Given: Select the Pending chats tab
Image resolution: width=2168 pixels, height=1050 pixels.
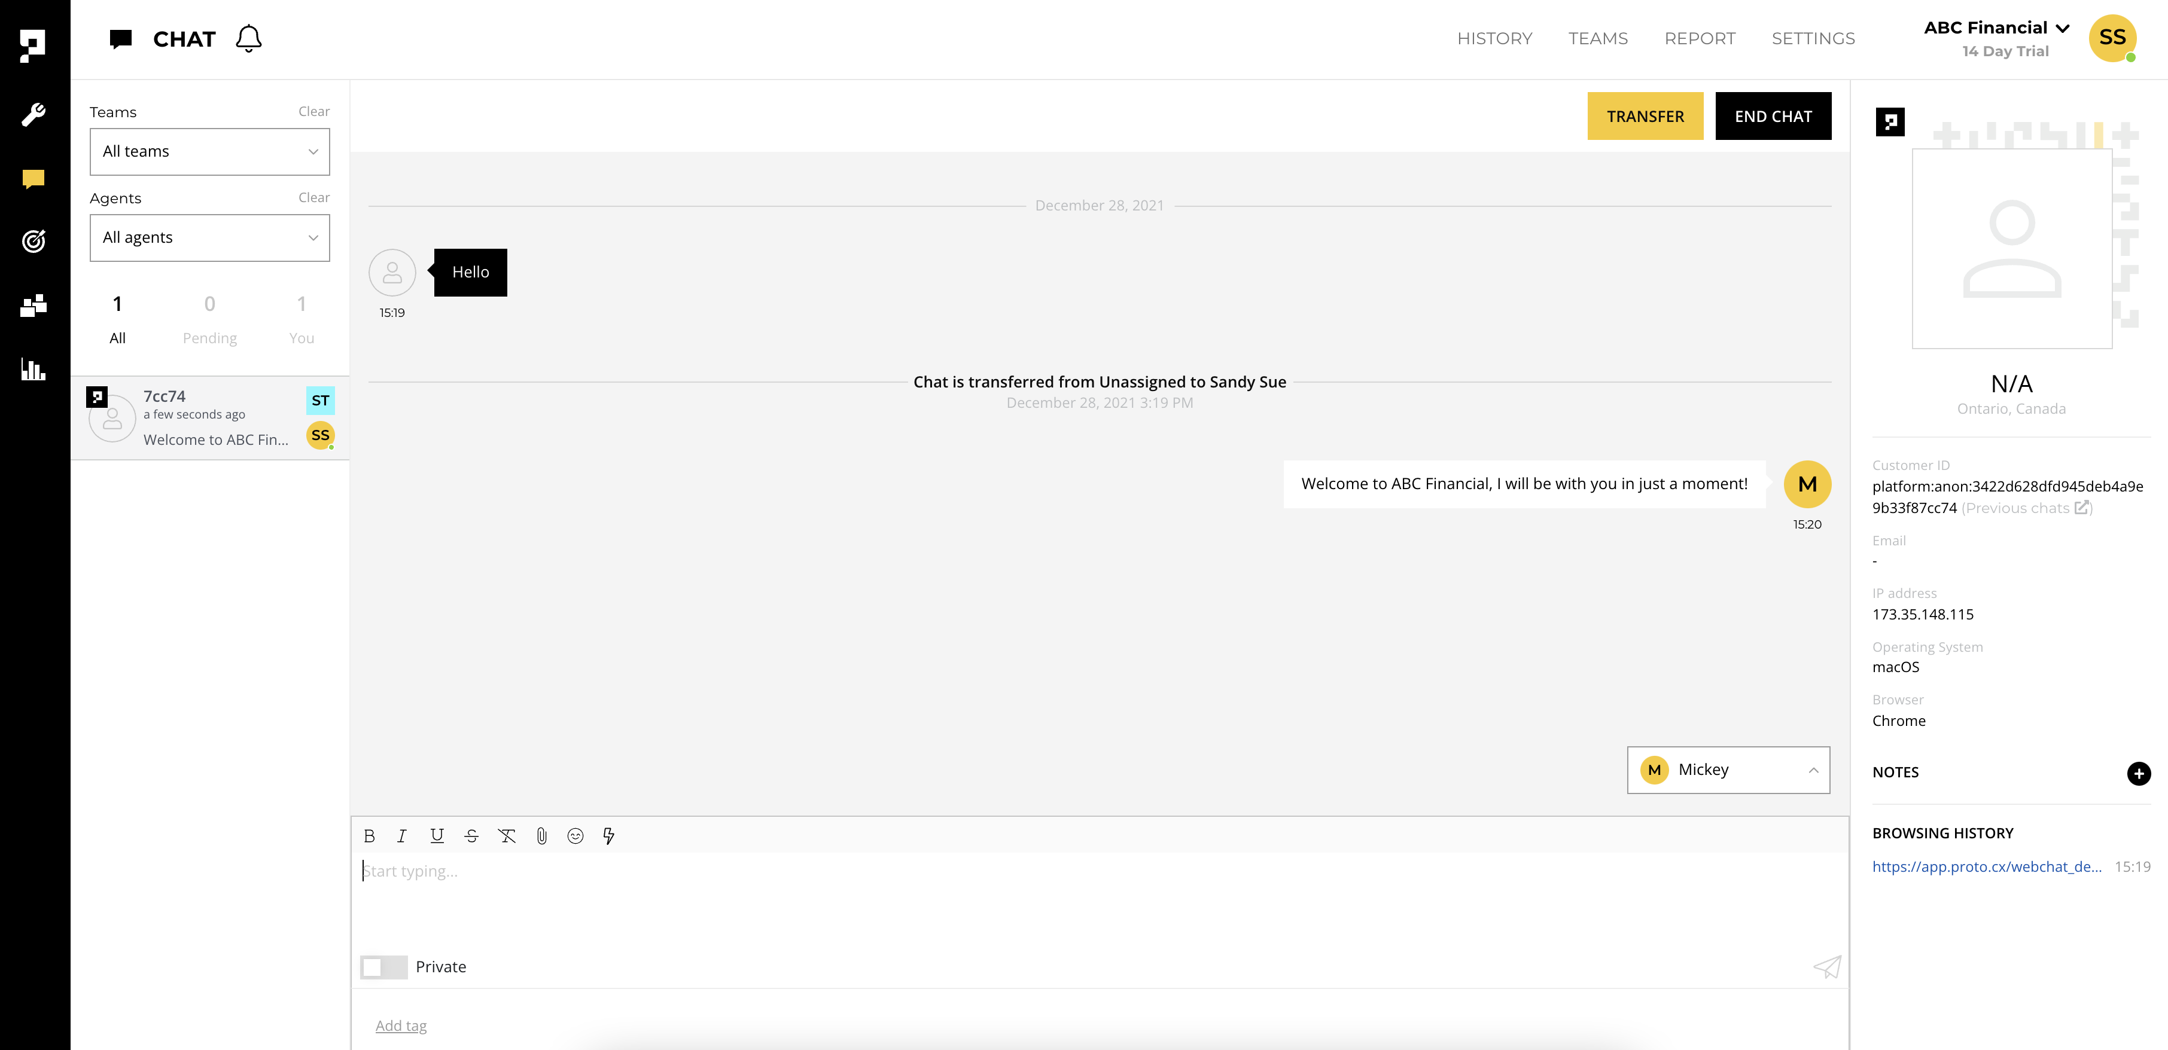Looking at the screenshot, I should pyautogui.click(x=209, y=320).
